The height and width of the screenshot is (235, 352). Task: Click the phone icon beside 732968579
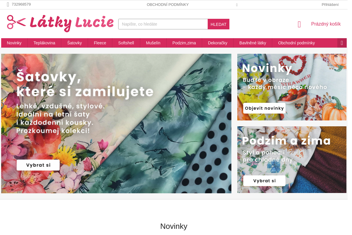(8, 4)
